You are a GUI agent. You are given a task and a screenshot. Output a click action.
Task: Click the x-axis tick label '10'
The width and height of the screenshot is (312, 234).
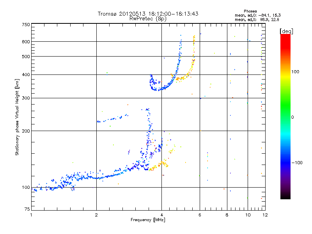click(x=248, y=215)
